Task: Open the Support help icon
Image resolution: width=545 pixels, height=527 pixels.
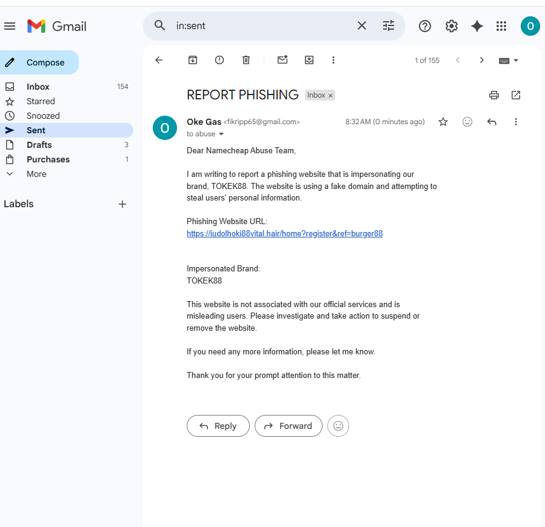Action: [x=425, y=26]
